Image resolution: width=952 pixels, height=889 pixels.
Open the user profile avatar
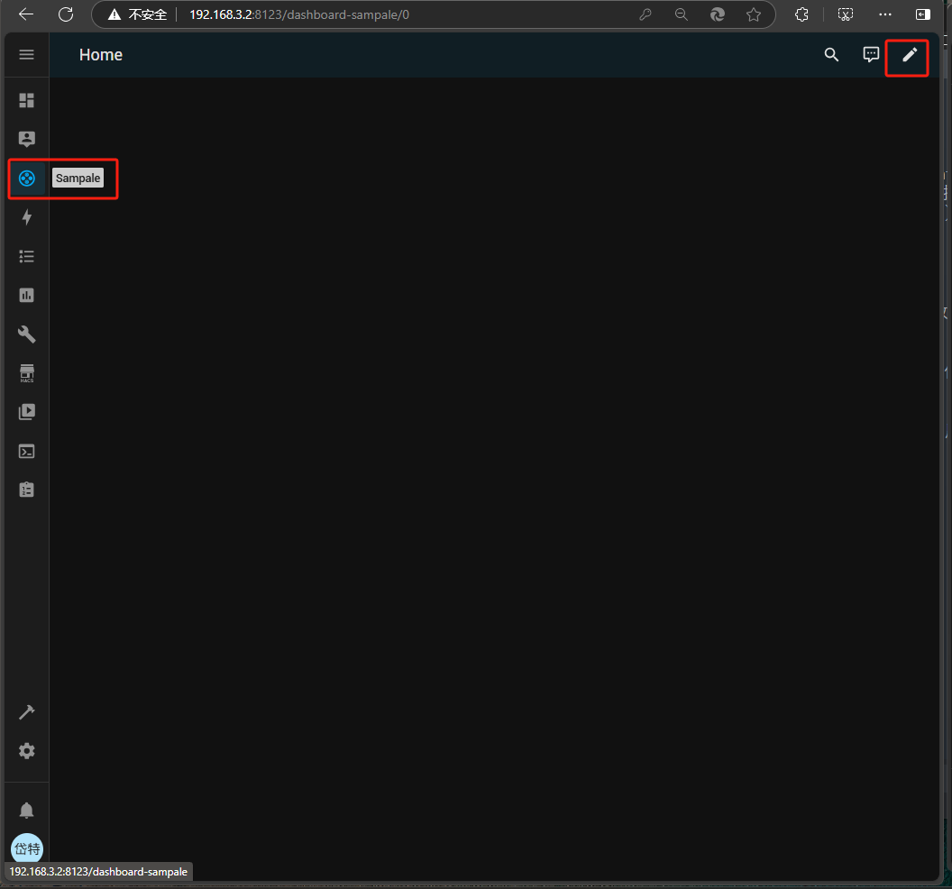(27, 848)
